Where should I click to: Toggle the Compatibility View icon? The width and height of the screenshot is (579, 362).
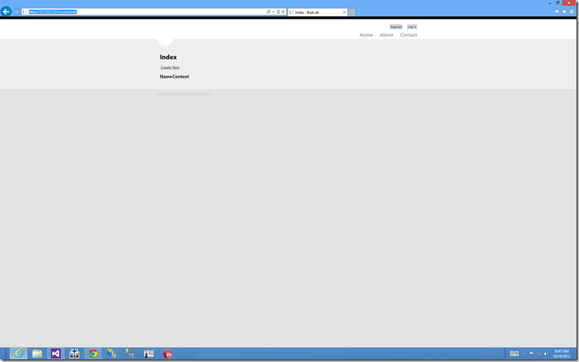279,12
